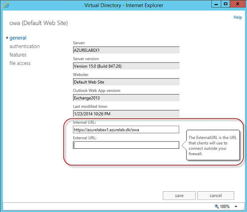Click the Internet Explorer logo icon
247x212 pixels.
6,5
